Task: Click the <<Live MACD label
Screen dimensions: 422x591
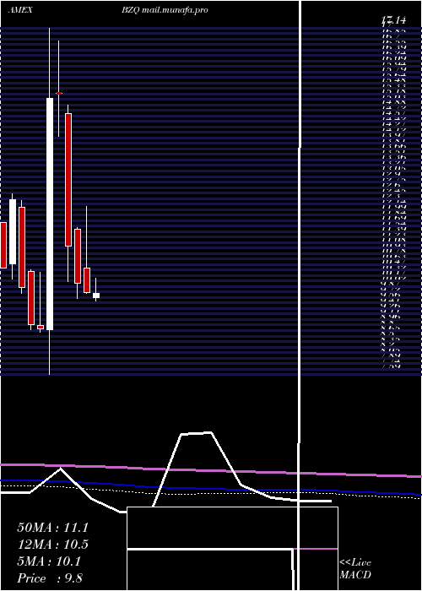Action: (x=355, y=569)
